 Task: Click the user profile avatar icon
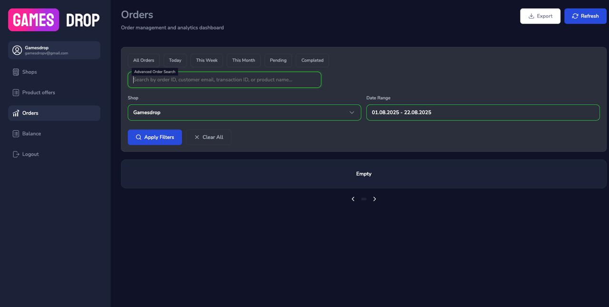click(17, 50)
